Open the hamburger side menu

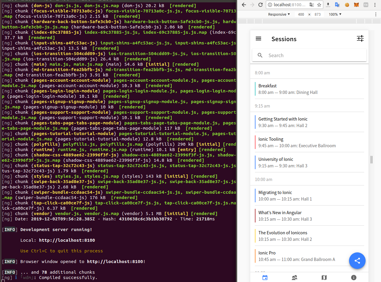click(x=258, y=39)
